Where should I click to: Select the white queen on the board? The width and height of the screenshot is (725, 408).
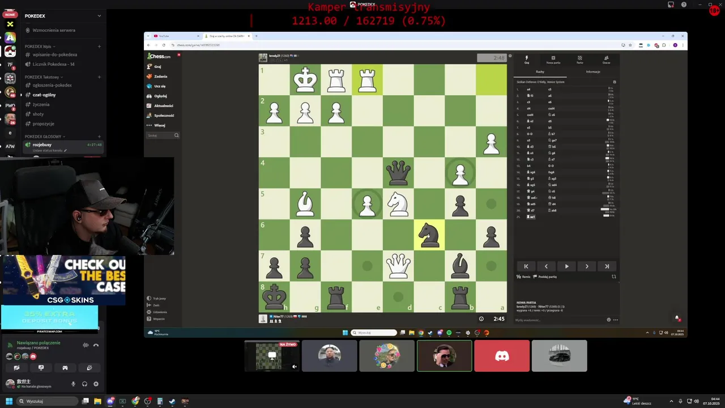click(x=398, y=265)
